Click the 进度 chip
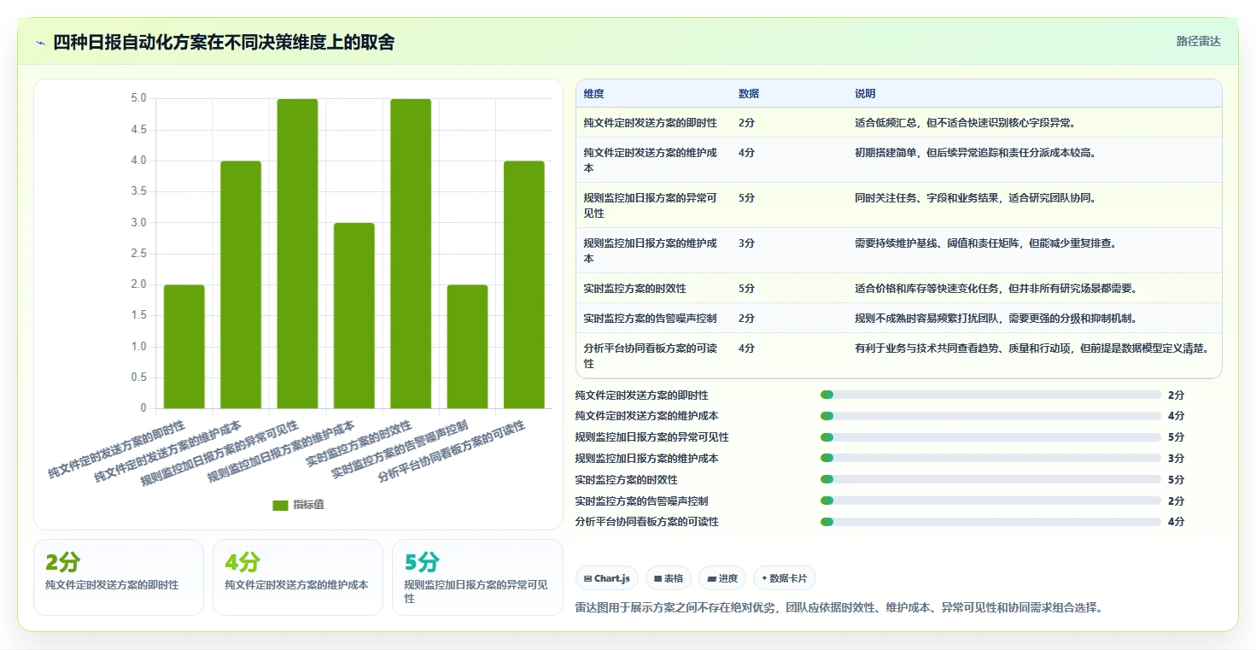Image resolution: width=1256 pixels, height=650 pixels. click(722, 578)
